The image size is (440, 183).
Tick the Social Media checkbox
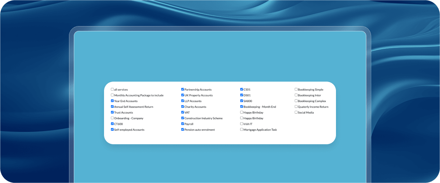click(x=296, y=112)
